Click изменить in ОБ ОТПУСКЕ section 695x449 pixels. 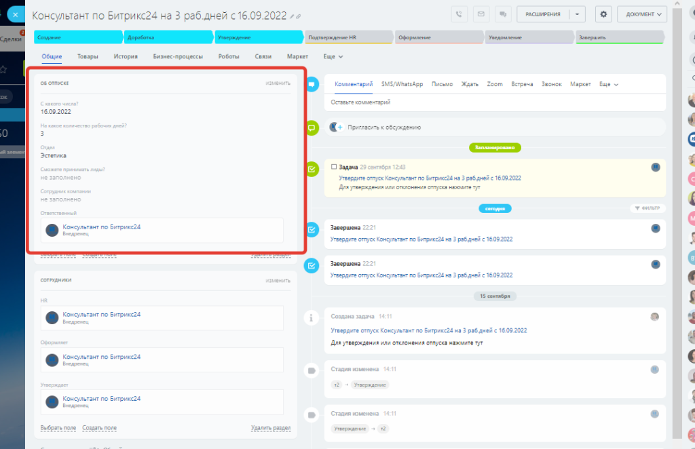coord(278,83)
